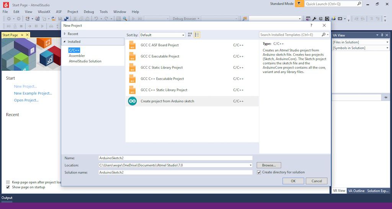This screenshot has width=392, height=209.
Task: Click the Cut scissors toolbar icon
Action: click(x=75, y=19)
